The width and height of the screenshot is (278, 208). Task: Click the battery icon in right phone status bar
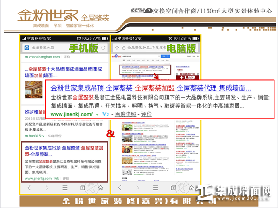coord(195,39)
